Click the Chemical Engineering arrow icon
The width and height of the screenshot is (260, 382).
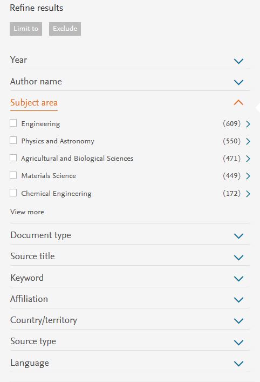(248, 194)
